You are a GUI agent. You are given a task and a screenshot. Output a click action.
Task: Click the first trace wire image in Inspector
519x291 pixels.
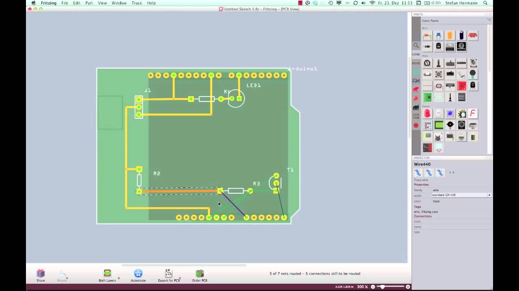[418, 173]
